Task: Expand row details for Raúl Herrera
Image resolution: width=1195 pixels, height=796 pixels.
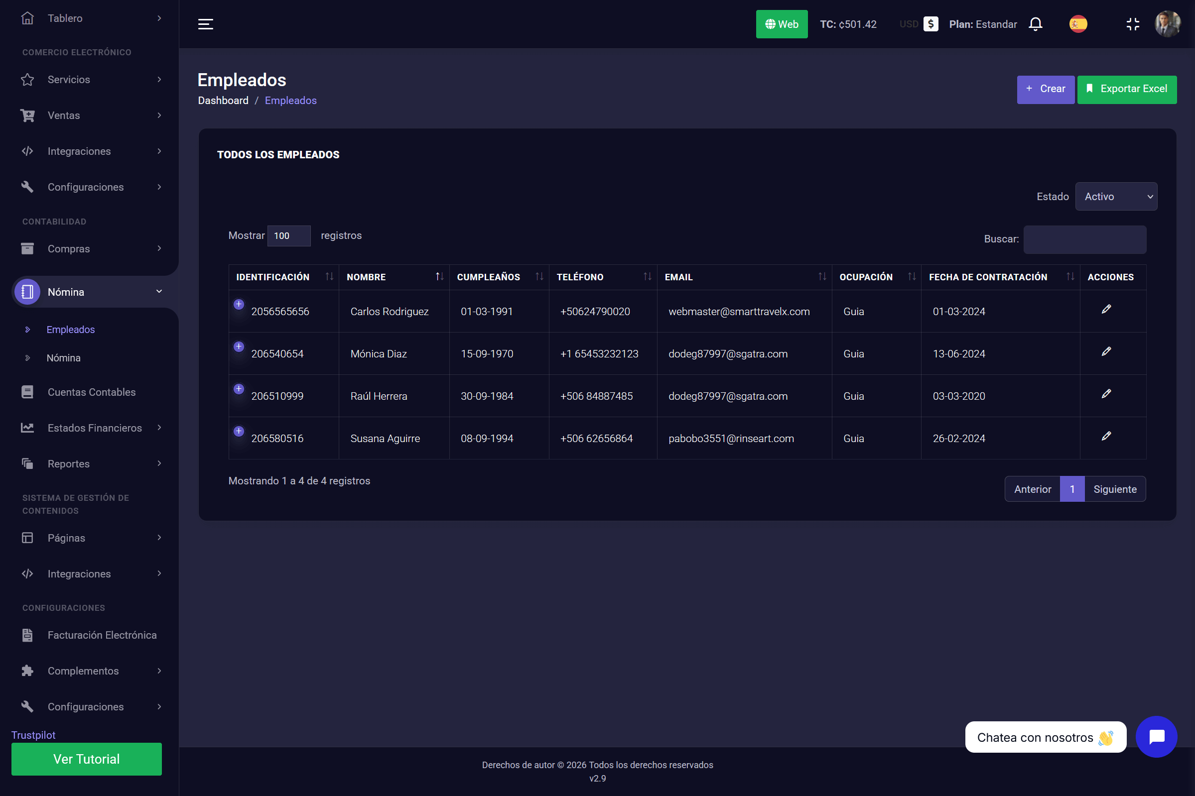Action: [239, 389]
